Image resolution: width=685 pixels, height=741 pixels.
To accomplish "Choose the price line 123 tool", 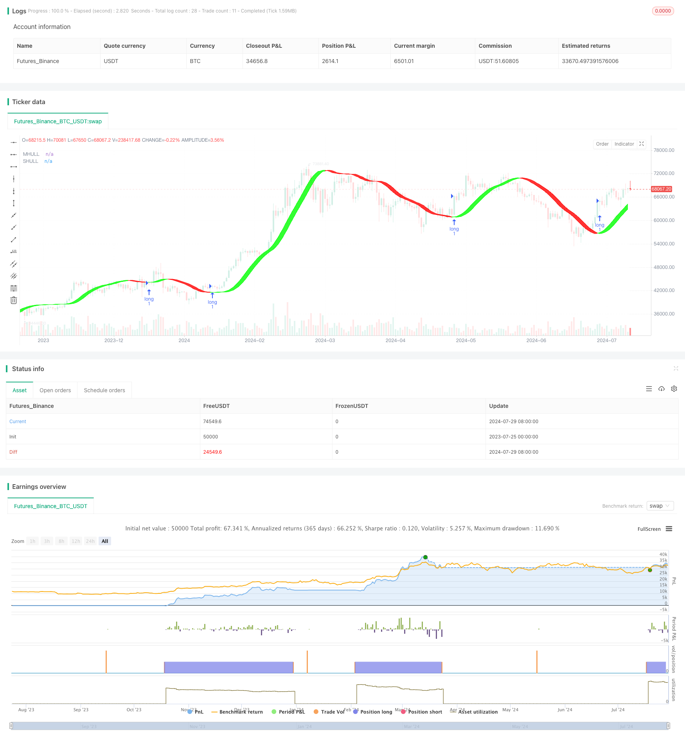I will tap(14, 252).
